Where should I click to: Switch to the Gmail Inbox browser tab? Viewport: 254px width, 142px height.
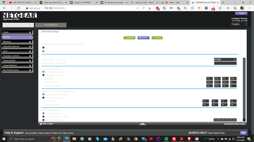144,3
